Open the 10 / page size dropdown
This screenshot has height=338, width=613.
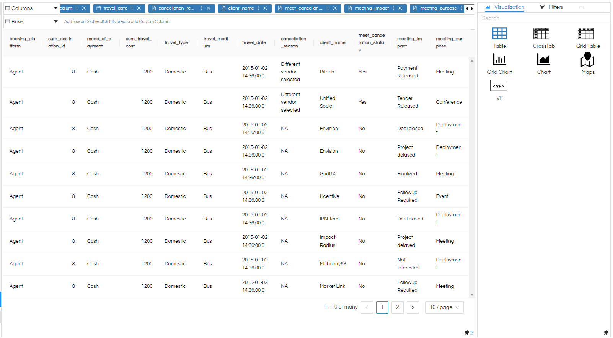444,307
